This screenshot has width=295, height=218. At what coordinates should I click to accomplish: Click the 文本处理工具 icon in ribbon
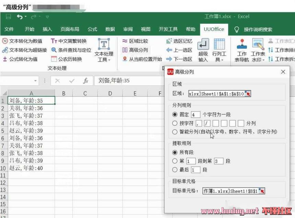(x=104, y=45)
